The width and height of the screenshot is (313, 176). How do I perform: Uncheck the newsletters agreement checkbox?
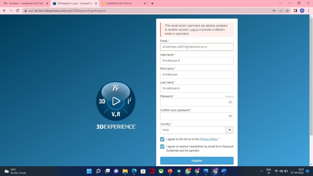(162, 146)
